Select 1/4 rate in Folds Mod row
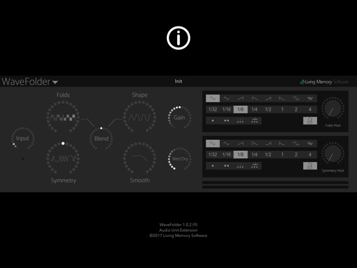The width and height of the screenshot is (357, 268). pos(254,109)
